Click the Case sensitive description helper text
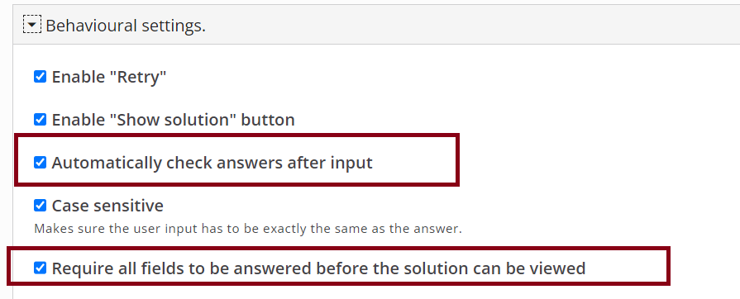The image size is (740, 299). [x=248, y=229]
